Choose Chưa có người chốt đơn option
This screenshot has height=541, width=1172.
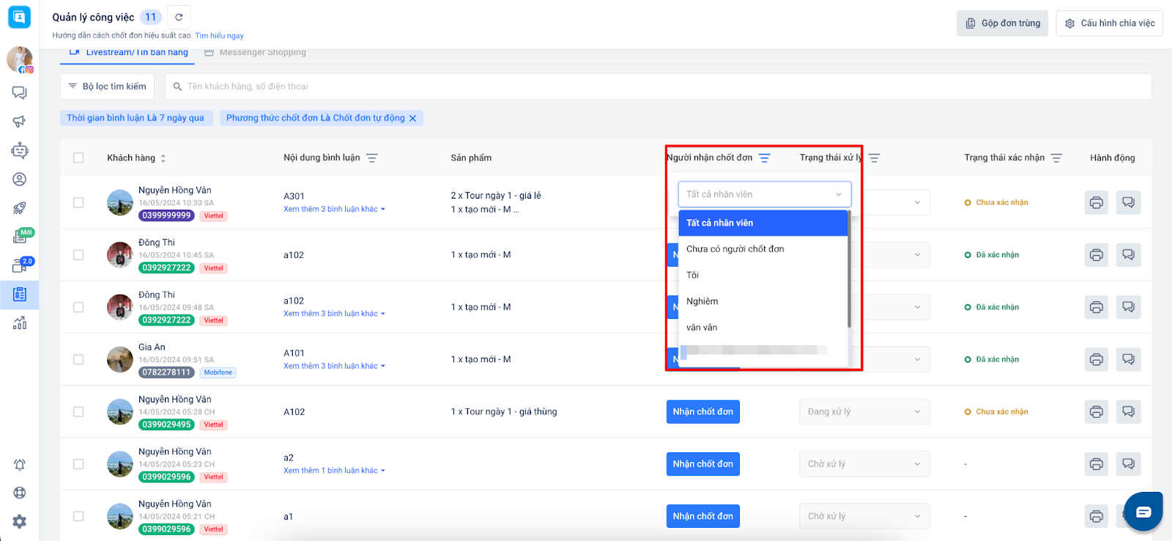tap(735, 249)
